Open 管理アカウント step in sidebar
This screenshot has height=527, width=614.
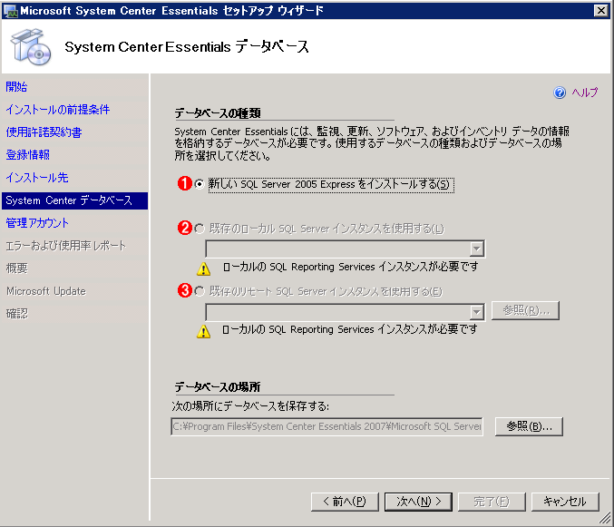tap(37, 223)
